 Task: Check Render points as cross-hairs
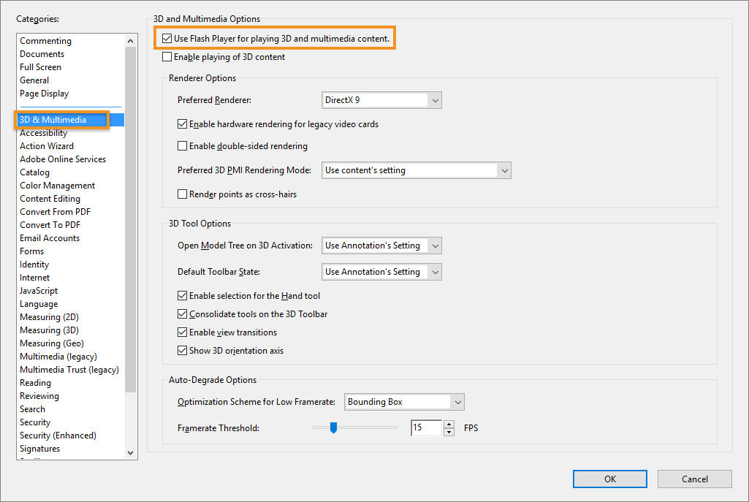[183, 194]
